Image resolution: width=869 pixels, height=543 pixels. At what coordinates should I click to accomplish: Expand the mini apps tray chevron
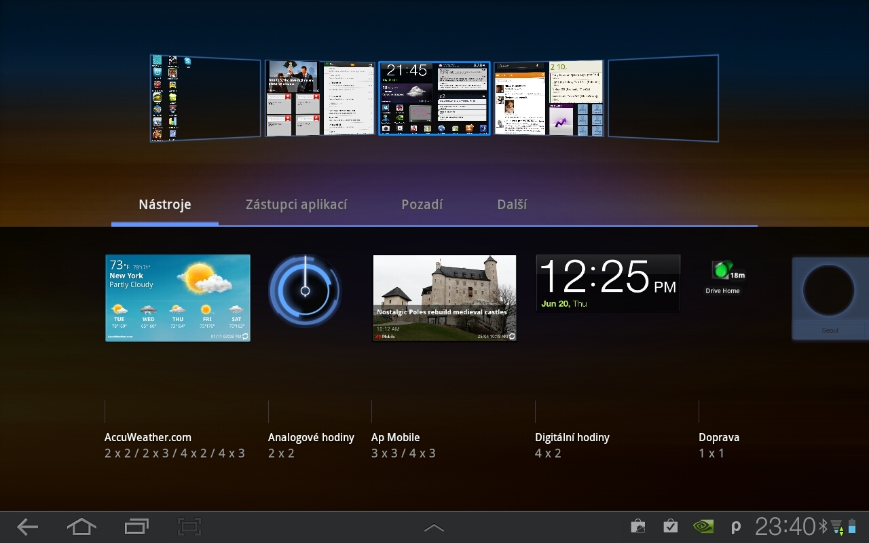click(434, 527)
